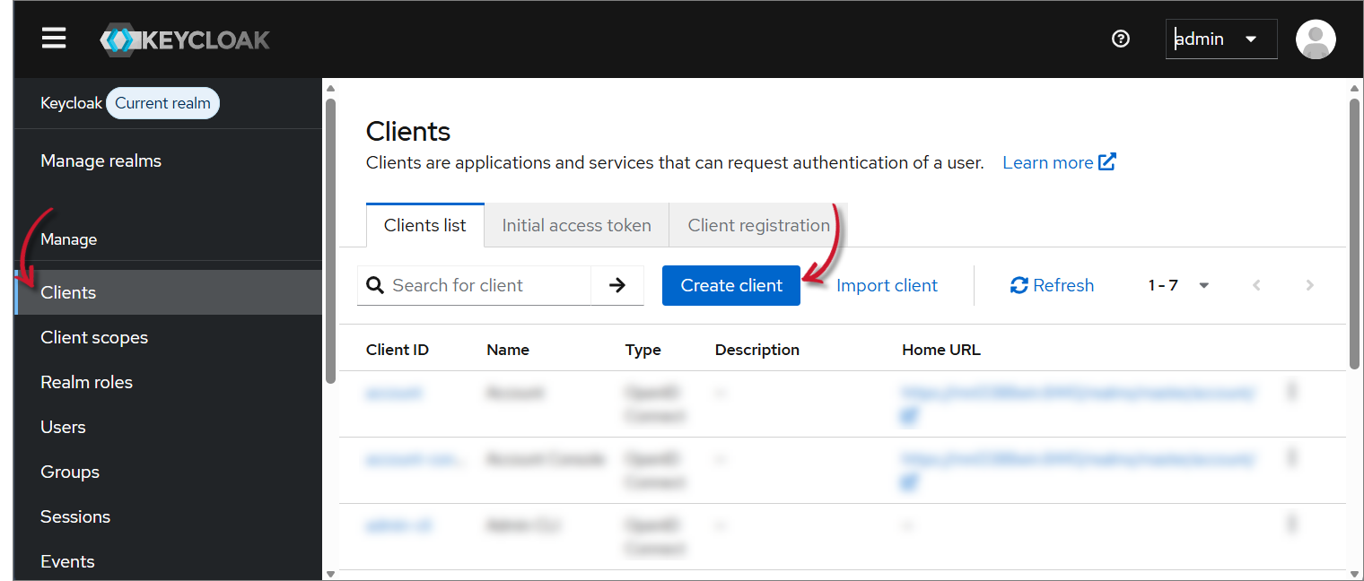The image size is (1364, 581).
Task: Switch to the Clients list tab
Action: [x=425, y=225]
